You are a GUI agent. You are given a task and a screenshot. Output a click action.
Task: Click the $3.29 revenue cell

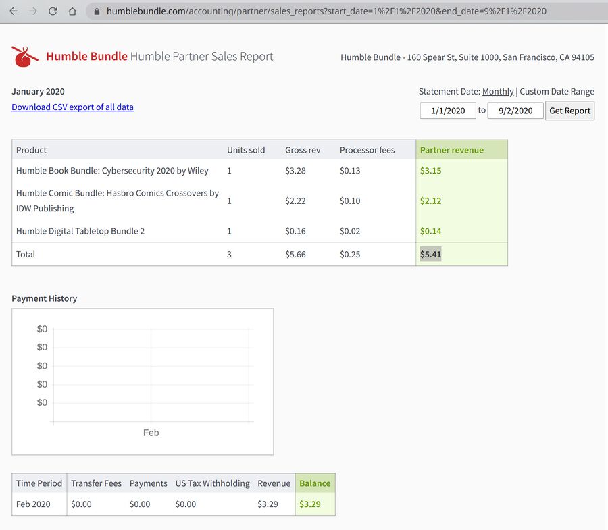(x=268, y=504)
